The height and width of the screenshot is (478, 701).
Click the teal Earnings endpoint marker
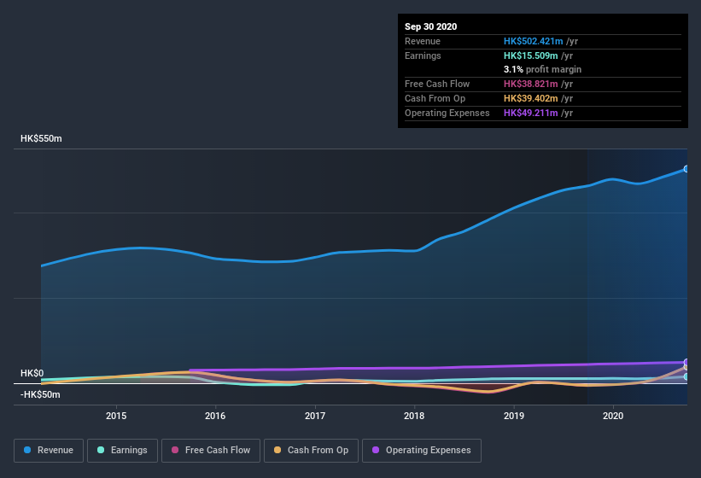[686, 376]
